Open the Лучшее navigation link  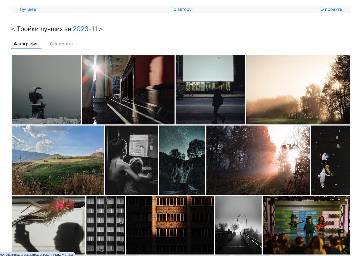pos(28,9)
